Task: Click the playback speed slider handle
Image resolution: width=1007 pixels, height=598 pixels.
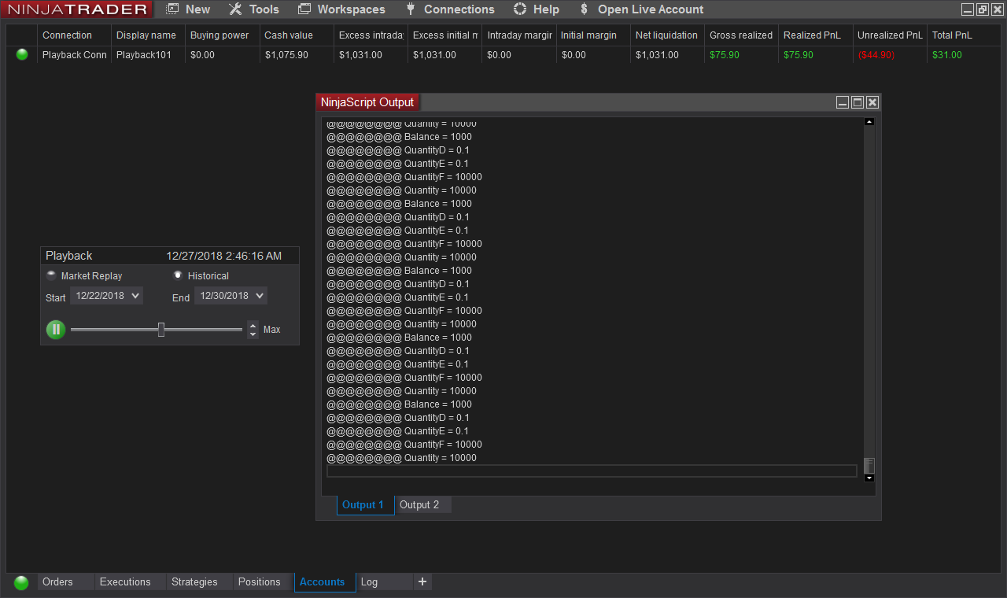Action: 161,330
